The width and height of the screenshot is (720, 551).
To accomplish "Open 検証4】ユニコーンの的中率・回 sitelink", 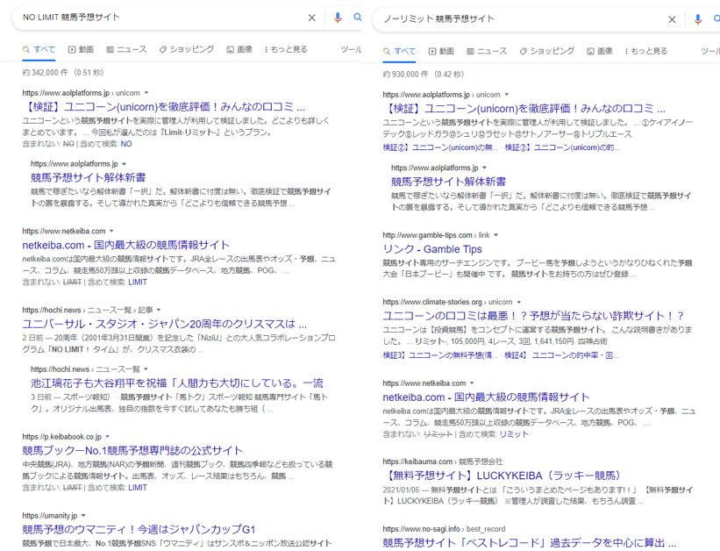I will point(561,355).
